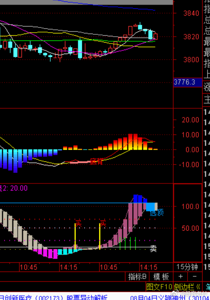Select the -10.00 MACD axis level
Screen dimensions: 210x300
[189, 165]
